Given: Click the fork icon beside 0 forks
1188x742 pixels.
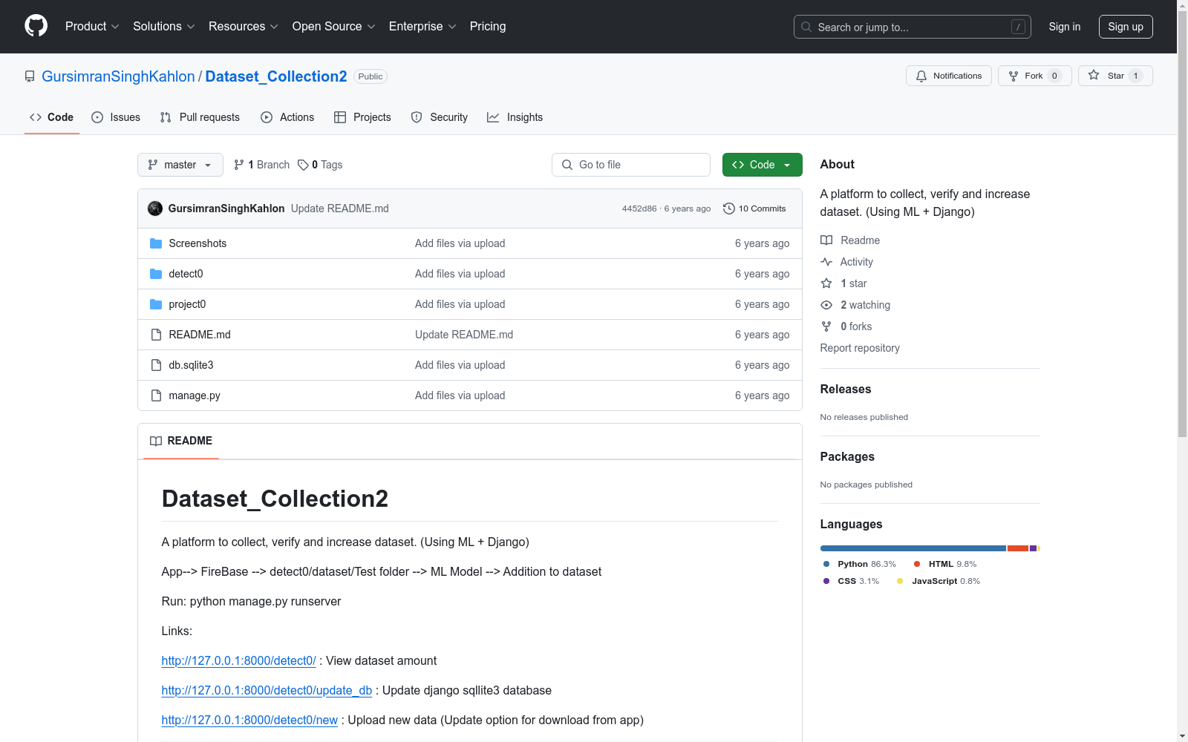Looking at the screenshot, I should 826,326.
